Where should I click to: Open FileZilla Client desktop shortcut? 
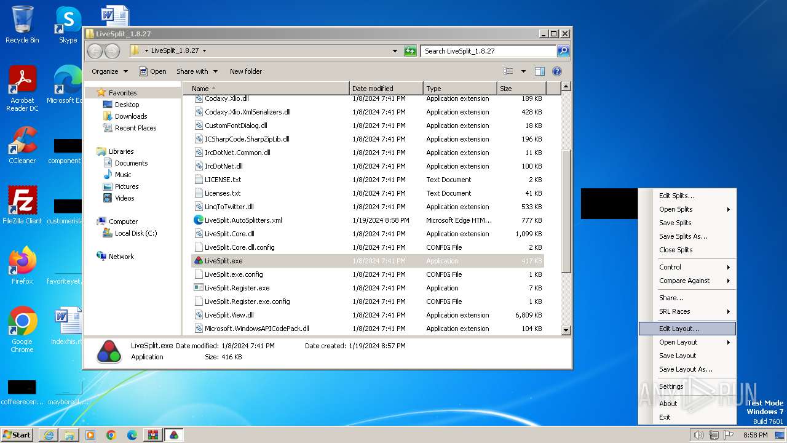[x=22, y=205]
